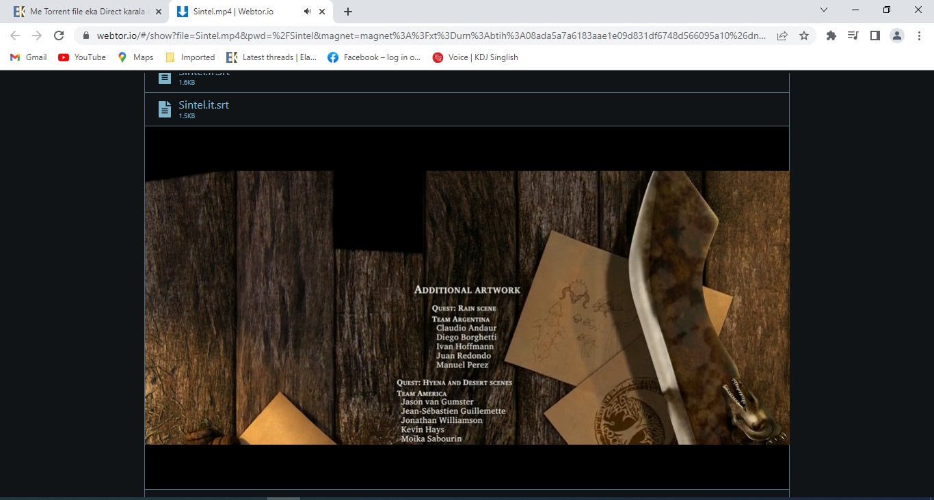Open the Chrome profile avatar

(897, 36)
